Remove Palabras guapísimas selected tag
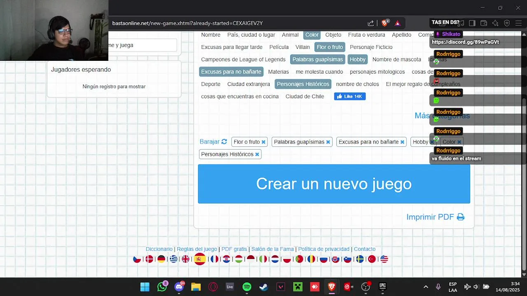527x296 pixels. [x=328, y=142]
